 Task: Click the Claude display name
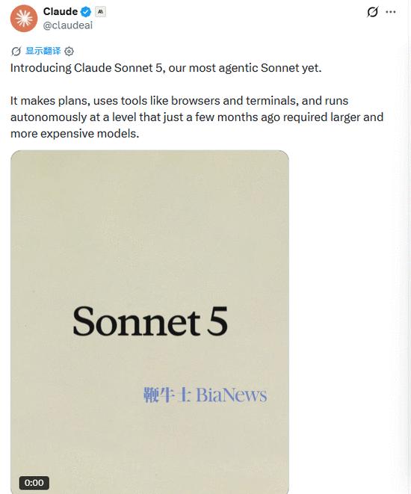[x=60, y=11]
